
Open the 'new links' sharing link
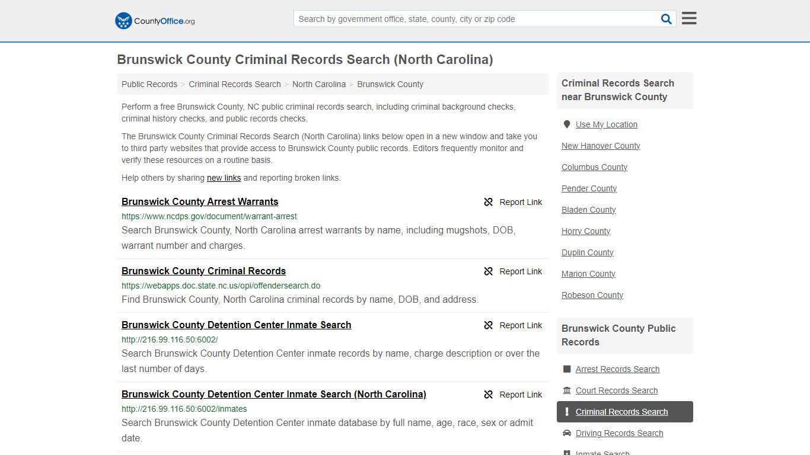click(x=224, y=178)
